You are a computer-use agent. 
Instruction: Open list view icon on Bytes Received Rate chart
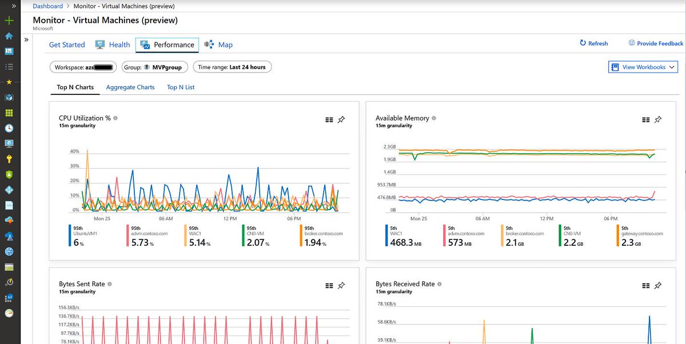[x=645, y=286]
